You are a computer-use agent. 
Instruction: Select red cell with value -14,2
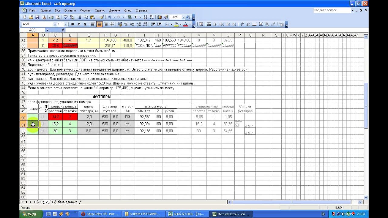pos(55,117)
